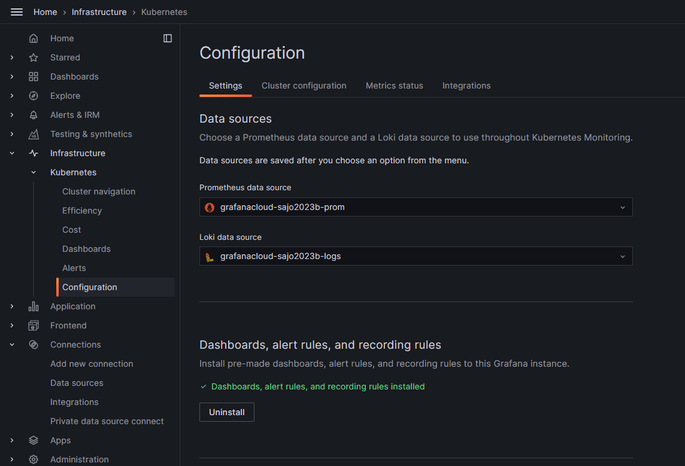Click the Alerts & IRM bell icon
This screenshot has width=685, height=466.
[x=33, y=114]
